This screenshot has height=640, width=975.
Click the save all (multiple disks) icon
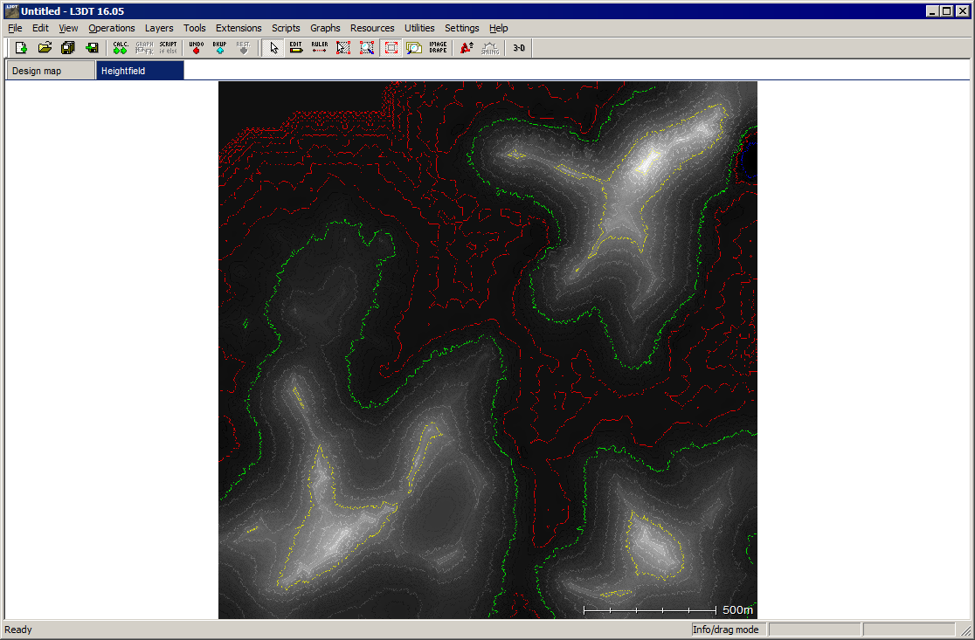click(68, 48)
